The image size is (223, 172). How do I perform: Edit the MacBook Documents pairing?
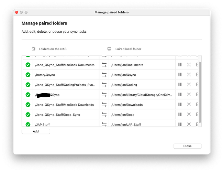[197, 65]
